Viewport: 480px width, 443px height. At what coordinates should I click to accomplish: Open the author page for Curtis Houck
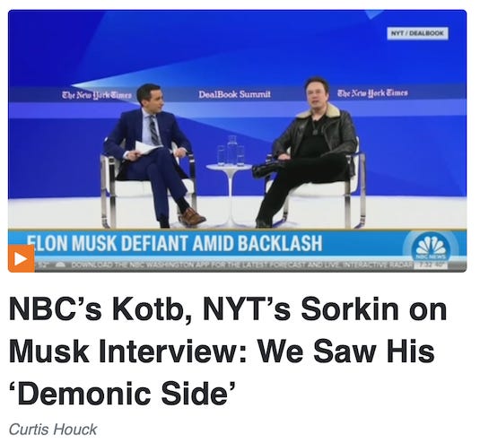pyautogui.click(x=53, y=429)
